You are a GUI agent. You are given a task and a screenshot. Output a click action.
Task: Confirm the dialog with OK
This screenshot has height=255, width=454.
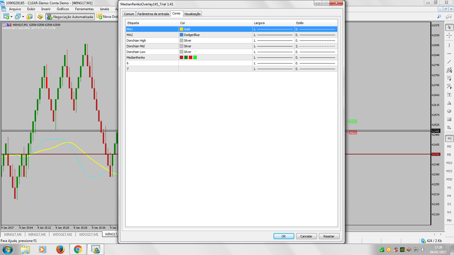pyautogui.click(x=284, y=236)
